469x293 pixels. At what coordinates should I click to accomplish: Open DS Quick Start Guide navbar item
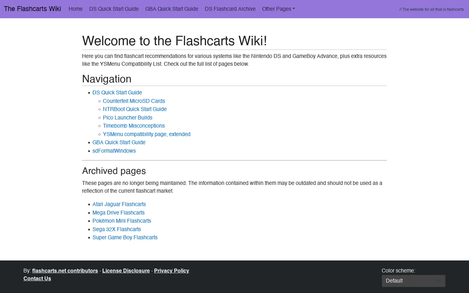(114, 9)
